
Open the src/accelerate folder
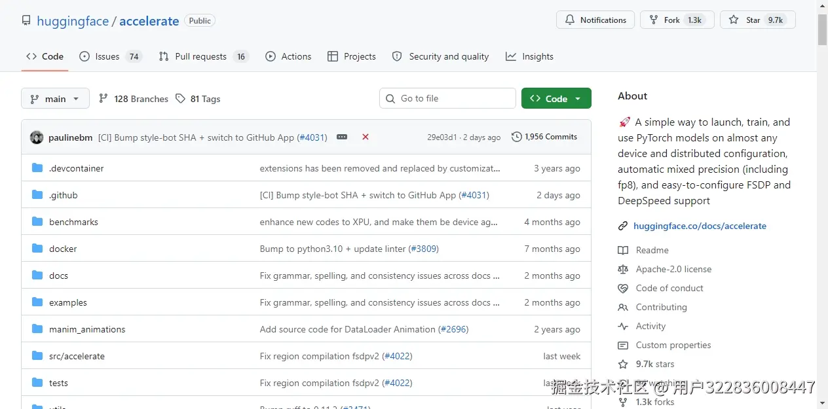tap(77, 356)
